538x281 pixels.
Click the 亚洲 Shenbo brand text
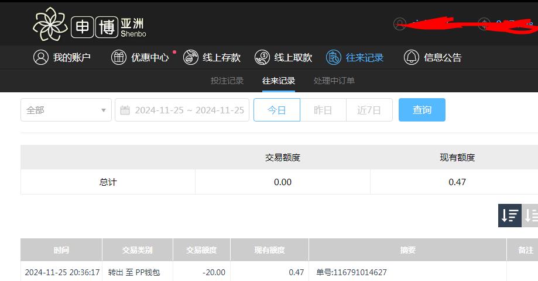point(133,27)
